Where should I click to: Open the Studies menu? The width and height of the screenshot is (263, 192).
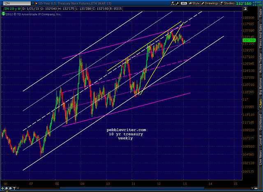pos(227,3)
